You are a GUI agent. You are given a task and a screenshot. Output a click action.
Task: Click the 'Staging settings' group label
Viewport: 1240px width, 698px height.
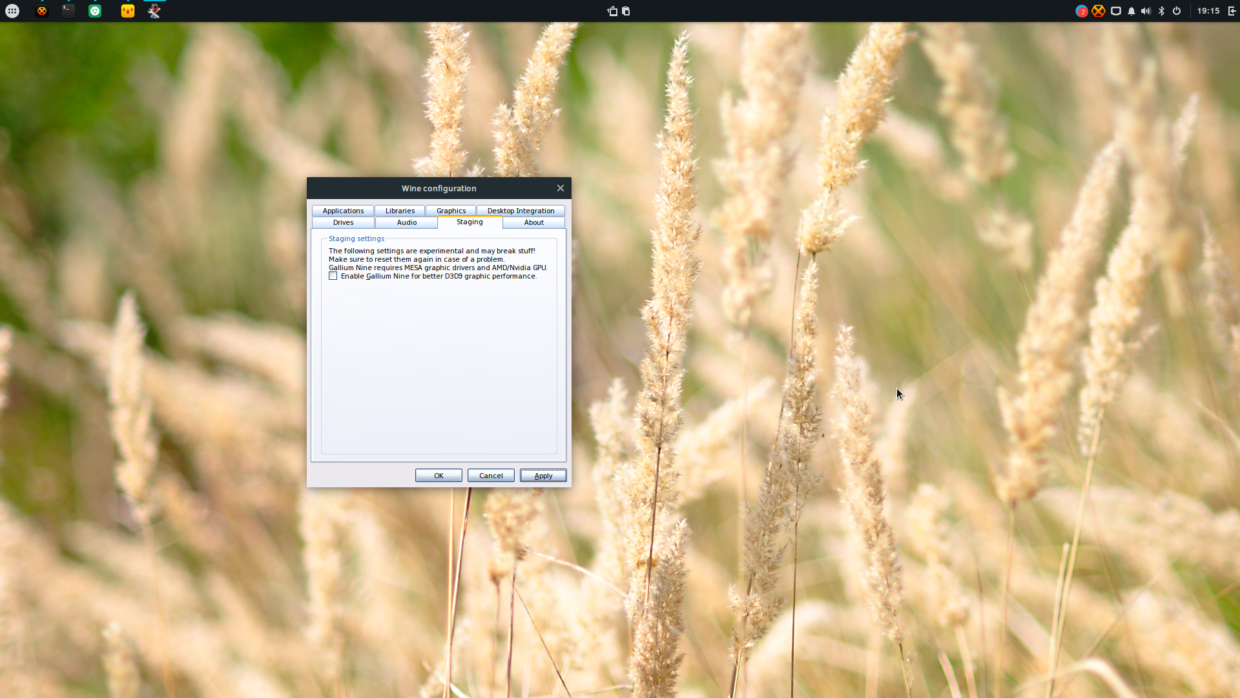356,238
